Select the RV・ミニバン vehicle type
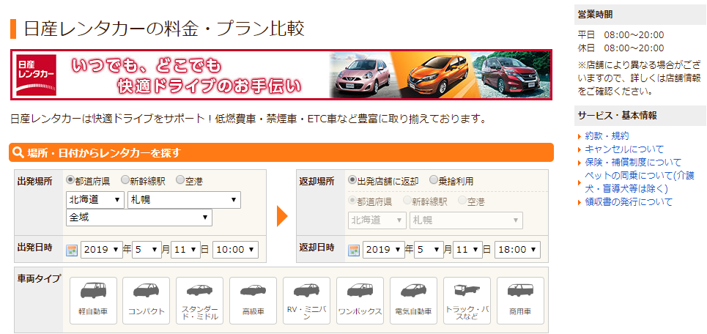This screenshot has width=707, height=334. (x=306, y=300)
